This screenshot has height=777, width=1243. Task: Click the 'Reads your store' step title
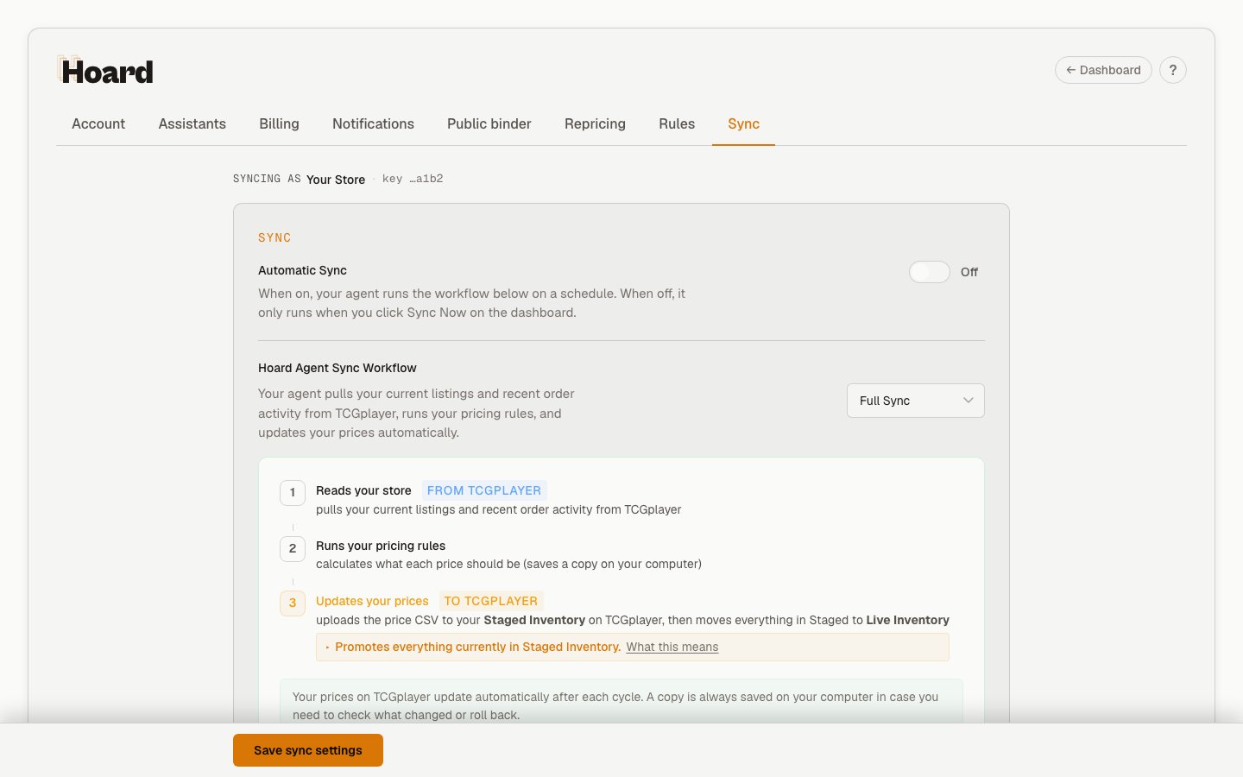pos(363,490)
